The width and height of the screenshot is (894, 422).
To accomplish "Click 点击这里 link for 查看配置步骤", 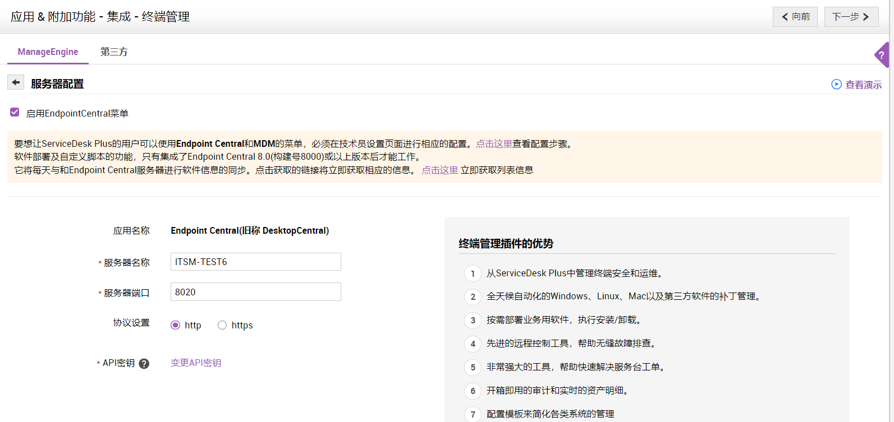I will click(494, 144).
